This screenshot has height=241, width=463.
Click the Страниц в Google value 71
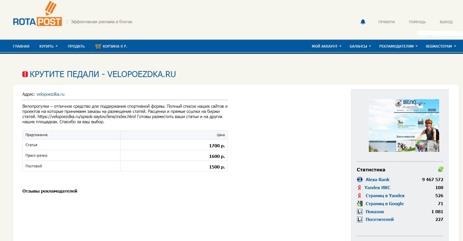[441, 204]
